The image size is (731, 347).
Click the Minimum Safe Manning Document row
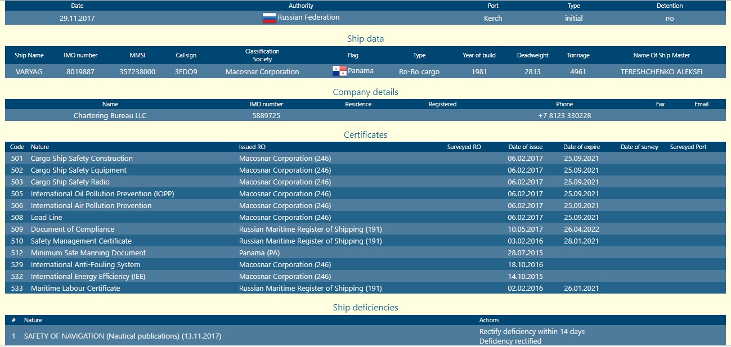(88, 253)
